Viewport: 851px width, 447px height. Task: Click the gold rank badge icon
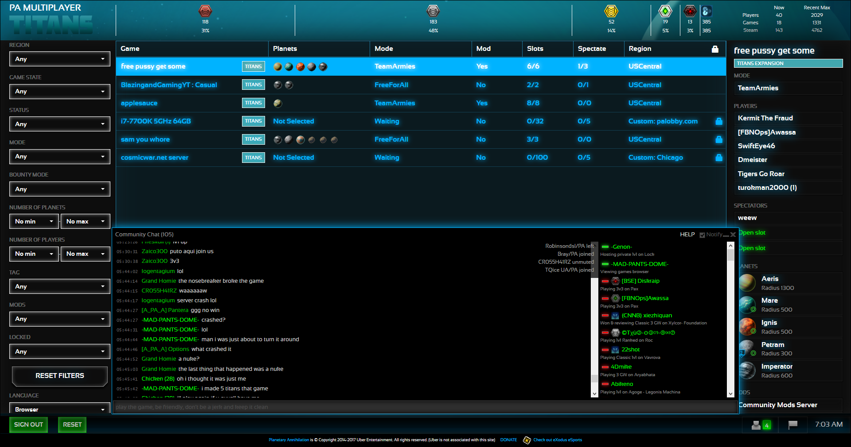[x=611, y=11]
